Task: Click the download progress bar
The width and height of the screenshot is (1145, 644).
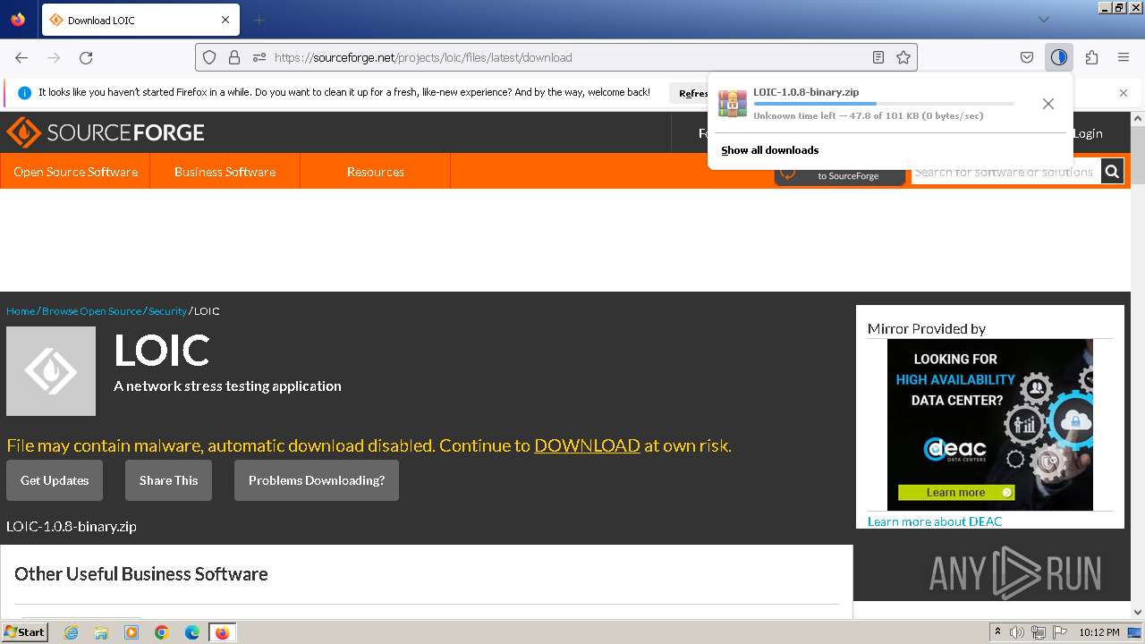Action: point(884,104)
